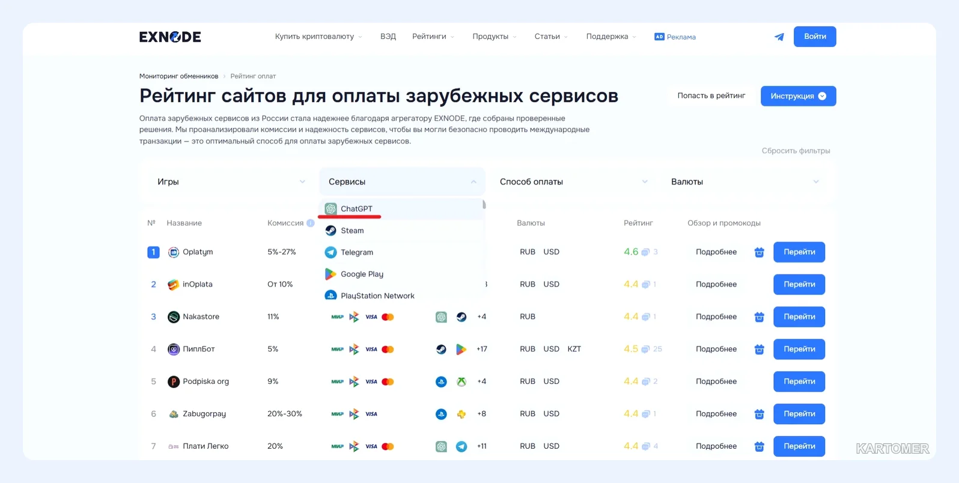Click +11 more services in Плати Легко row
The width and height of the screenshot is (959, 483).
point(481,446)
